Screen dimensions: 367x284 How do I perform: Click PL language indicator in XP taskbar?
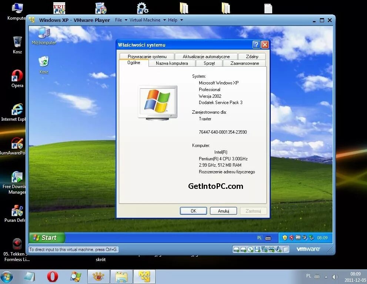pos(259,238)
